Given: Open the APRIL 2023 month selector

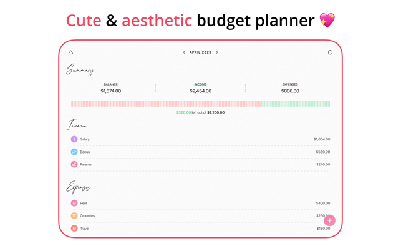Looking at the screenshot, I should pyautogui.click(x=201, y=52).
